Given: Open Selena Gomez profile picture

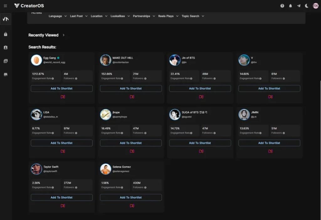Looking at the screenshot, I should point(106,169).
